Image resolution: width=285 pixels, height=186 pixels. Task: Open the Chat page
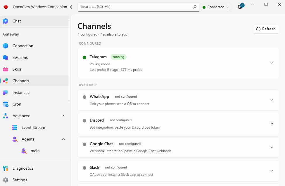pos(34,21)
